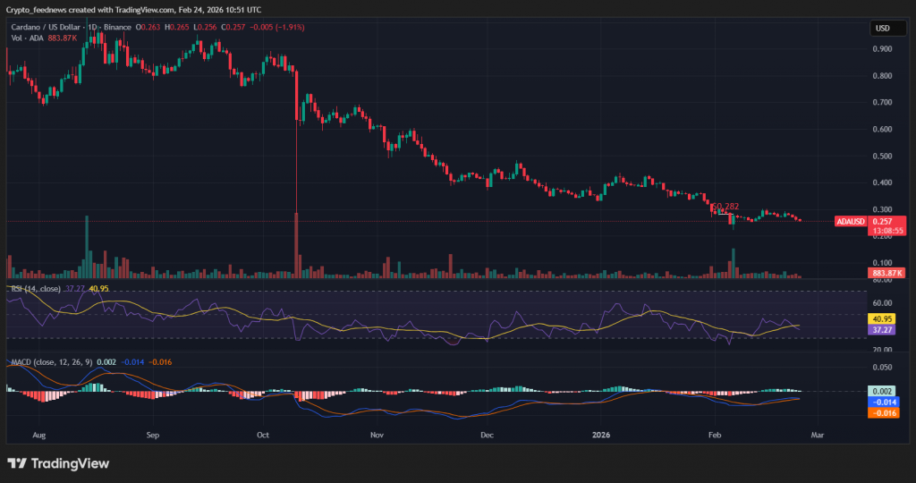
Task: Click the Nov label on time axis
Action: [377, 435]
